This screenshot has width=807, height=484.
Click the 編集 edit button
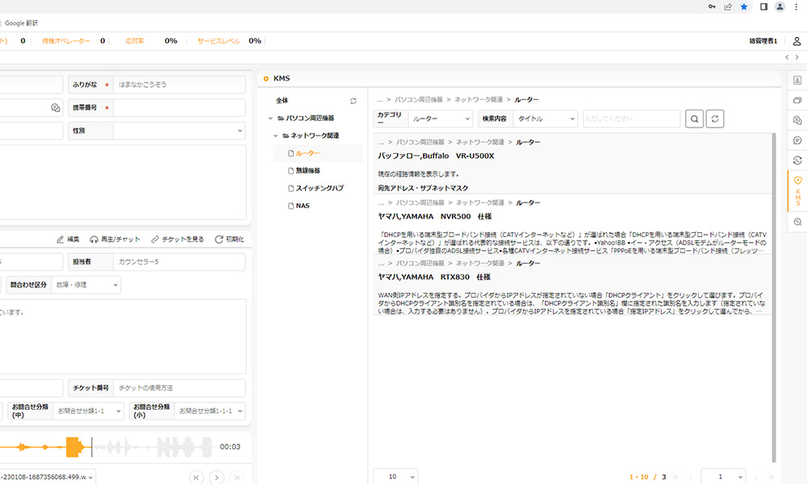point(68,240)
